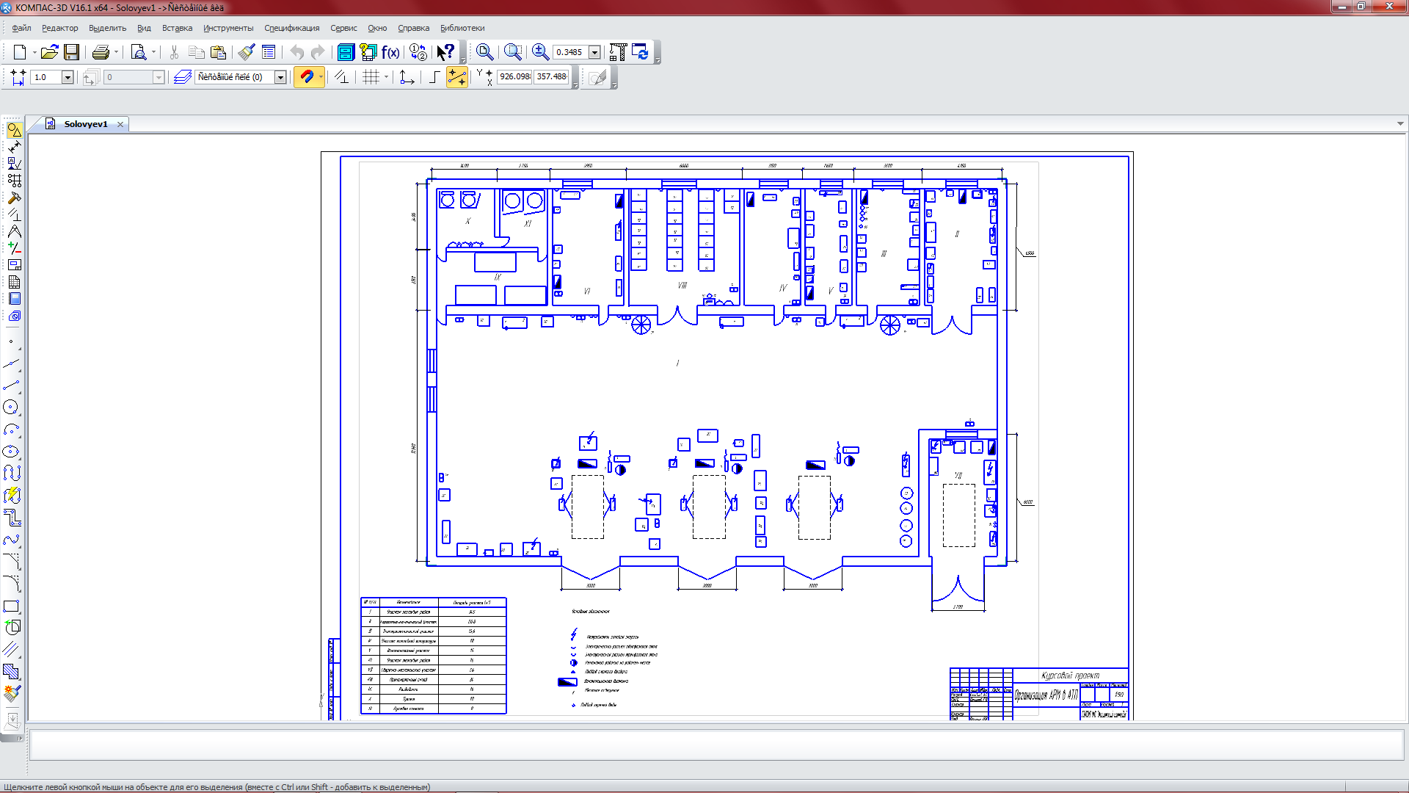
Task: Toggle the global snaps magnet button
Action: pyautogui.click(x=306, y=77)
